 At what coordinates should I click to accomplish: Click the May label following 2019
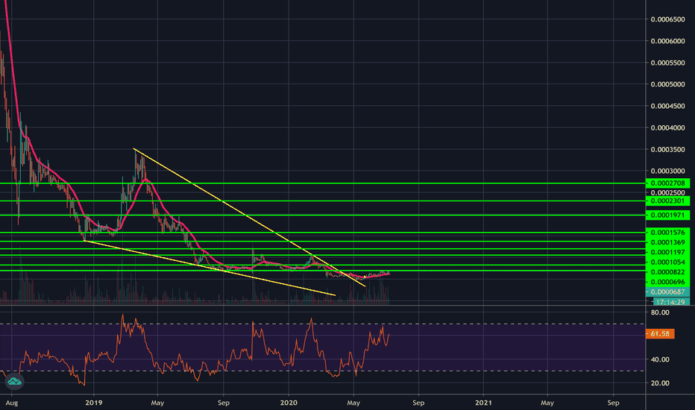(x=157, y=403)
